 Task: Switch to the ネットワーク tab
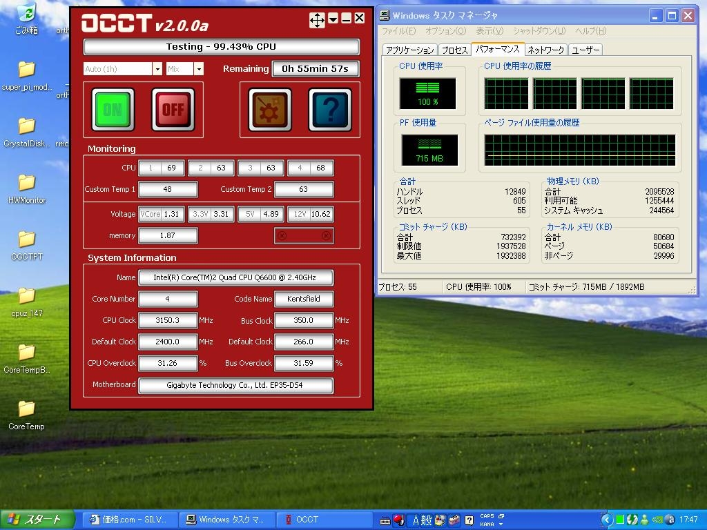coord(545,50)
